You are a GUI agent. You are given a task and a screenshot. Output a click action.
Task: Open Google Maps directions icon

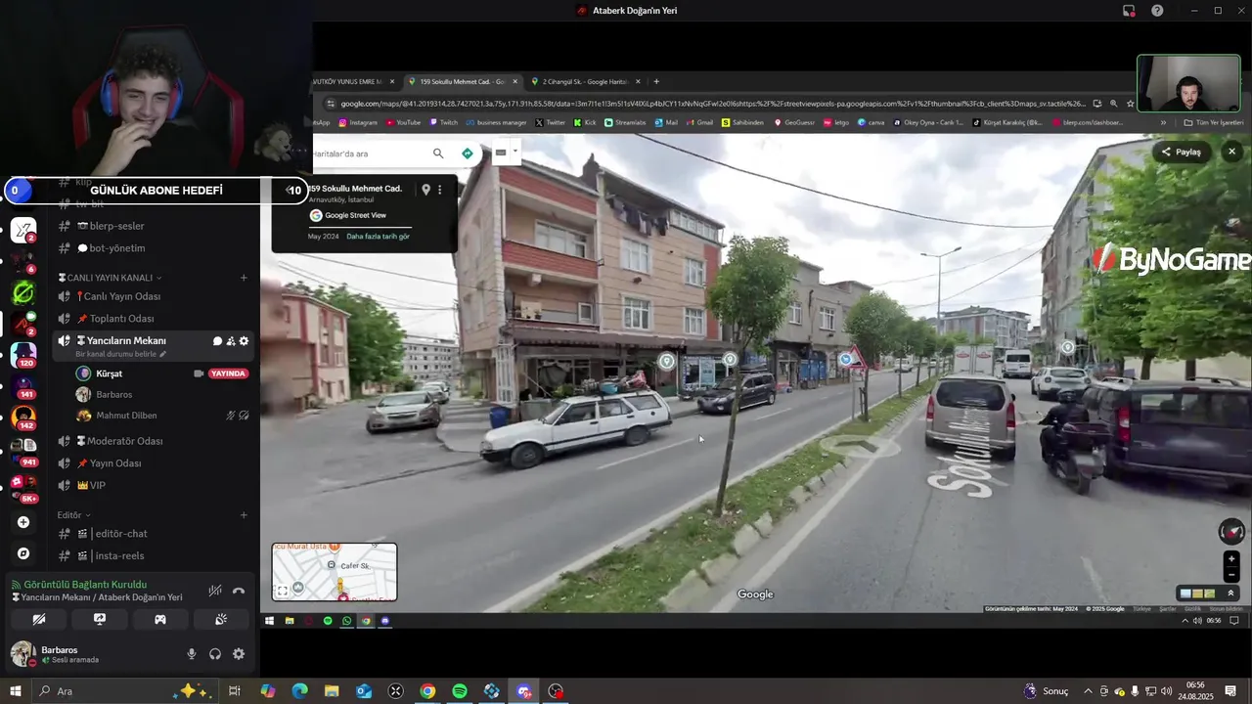[x=468, y=154]
